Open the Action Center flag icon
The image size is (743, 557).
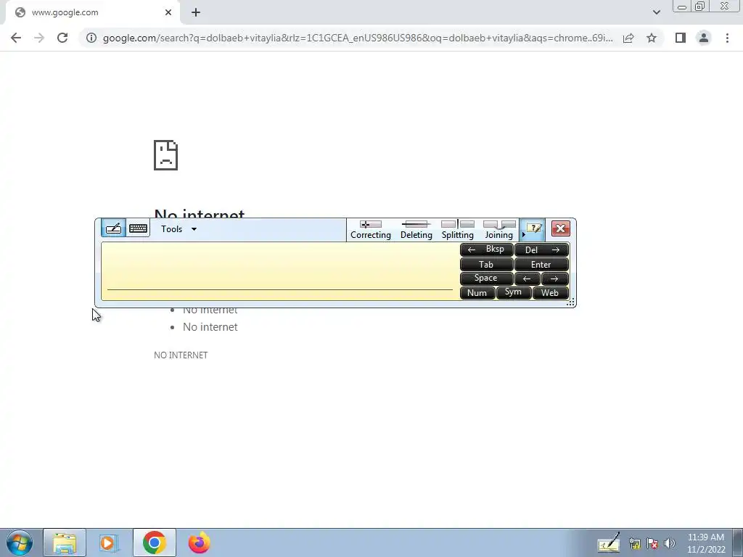coord(652,543)
